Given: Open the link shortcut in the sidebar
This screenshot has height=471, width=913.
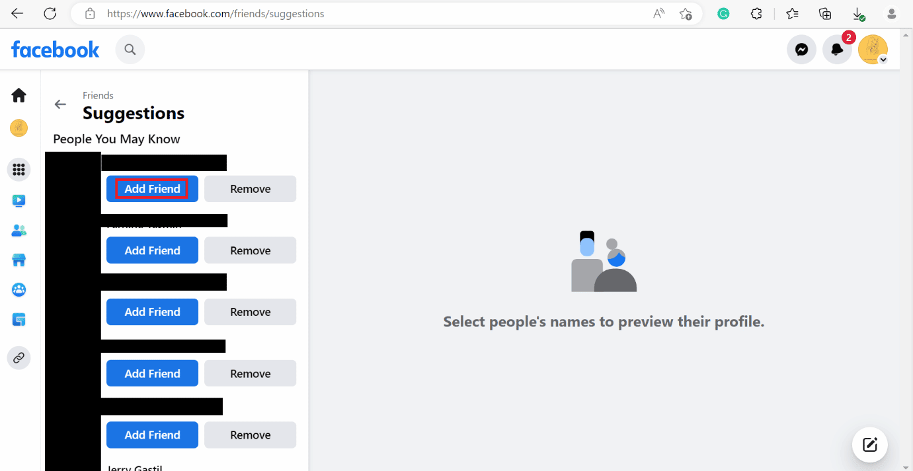Looking at the screenshot, I should pyautogui.click(x=18, y=357).
